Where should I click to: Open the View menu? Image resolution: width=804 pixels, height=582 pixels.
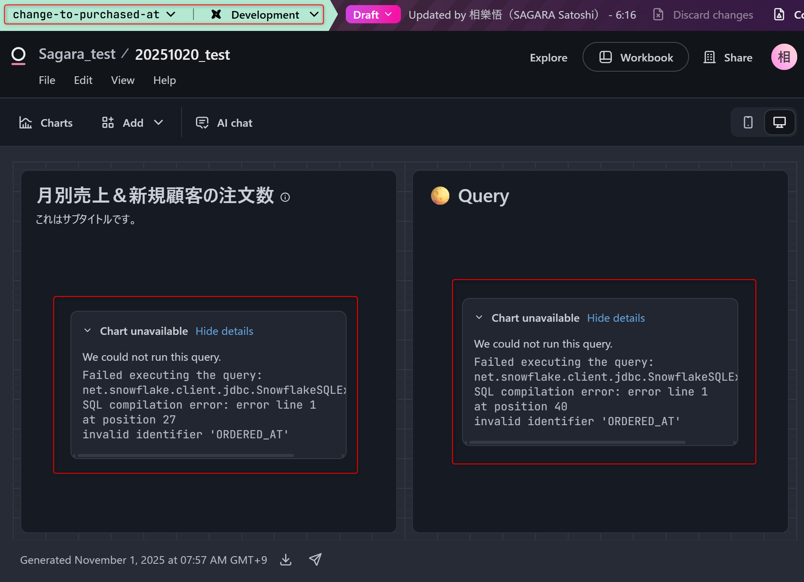pos(123,80)
